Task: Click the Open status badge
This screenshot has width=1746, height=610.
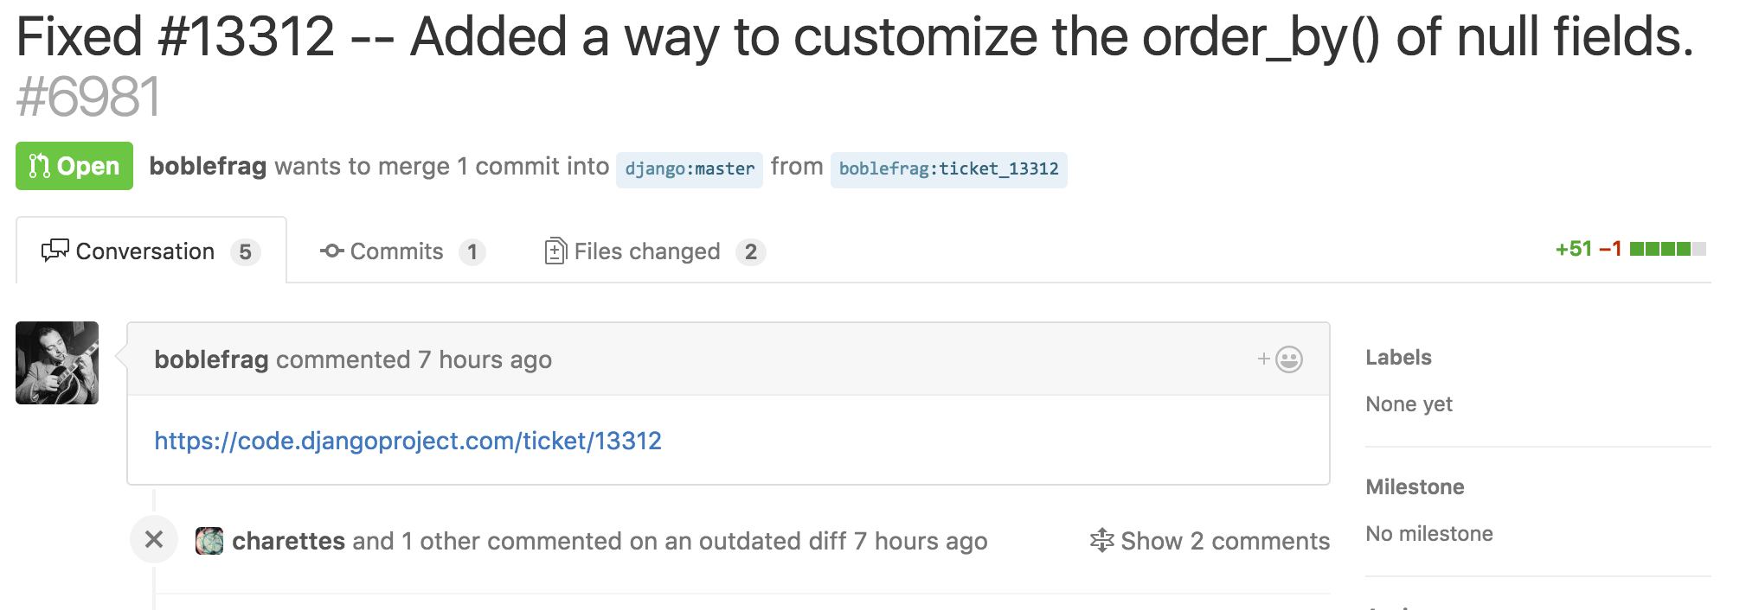Action: 74,165
